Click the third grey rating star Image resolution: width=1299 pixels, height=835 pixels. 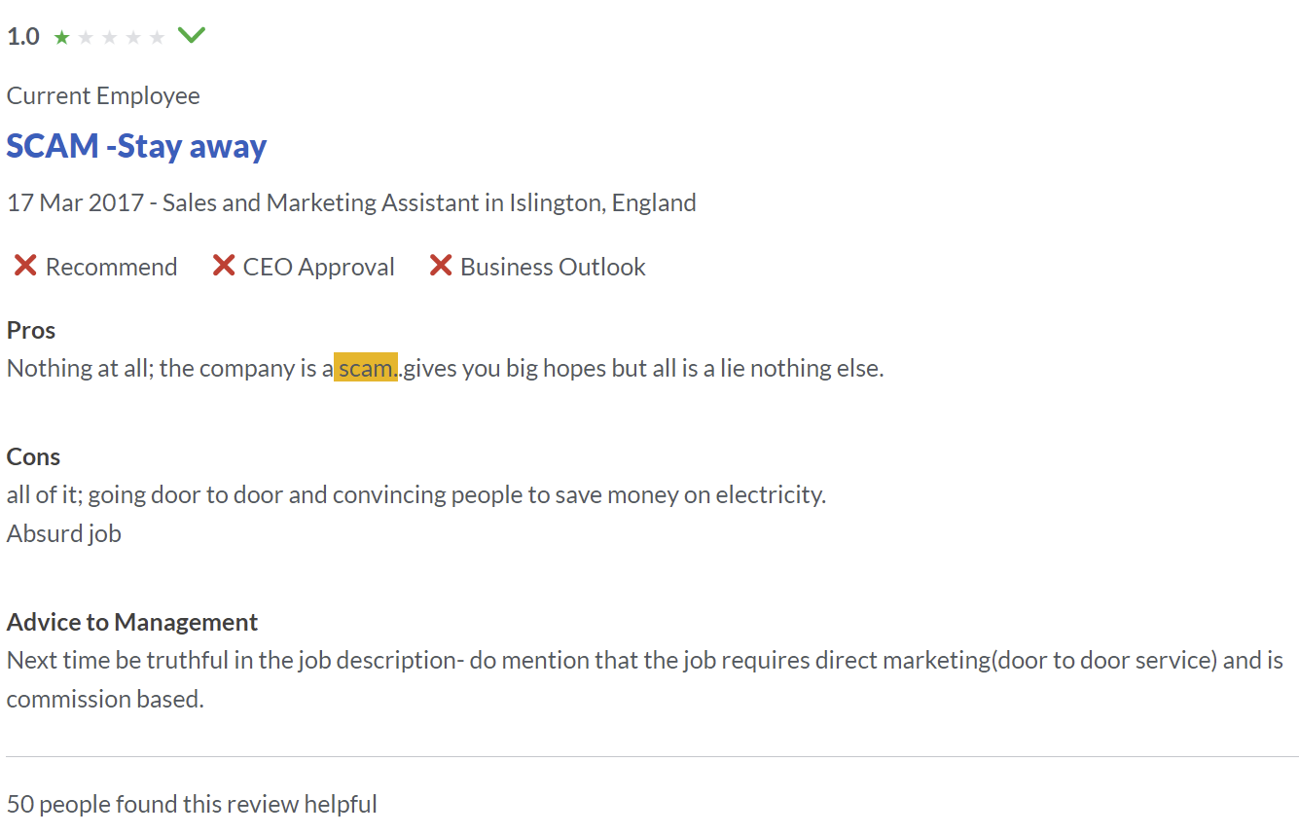click(x=109, y=37)
